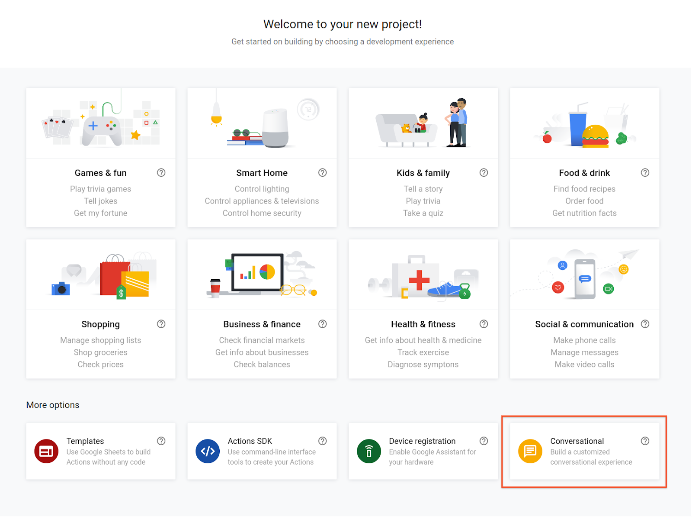The image size is (692, 517).
Task: Show help for Food & drink
Action: pyautogui.click(x=645, y=173)
